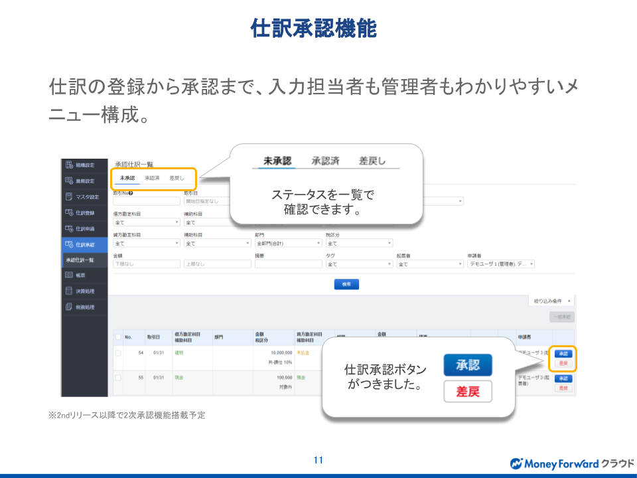Switch to the 差戻し tab

click(x=177, y=179)
